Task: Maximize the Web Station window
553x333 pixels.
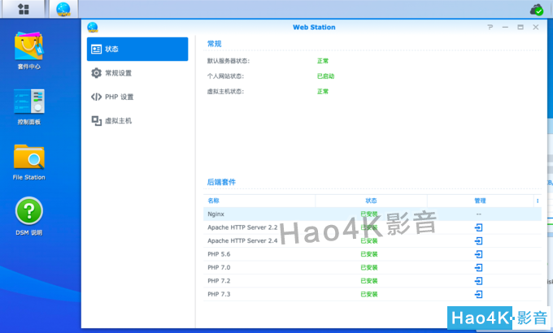Action: tap(520, 27)
